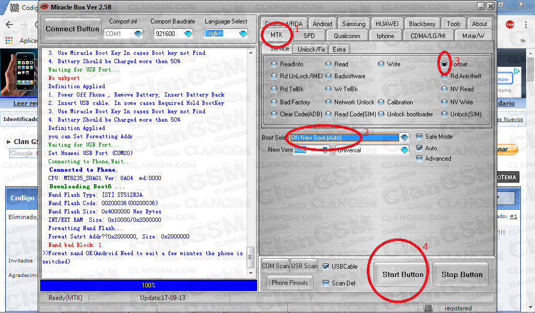
Task: Choose the Network Unlock option
Action: pos(328,102)
